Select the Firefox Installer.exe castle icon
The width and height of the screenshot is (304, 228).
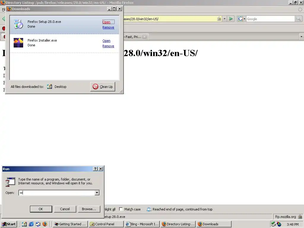[x=18, y=43]
